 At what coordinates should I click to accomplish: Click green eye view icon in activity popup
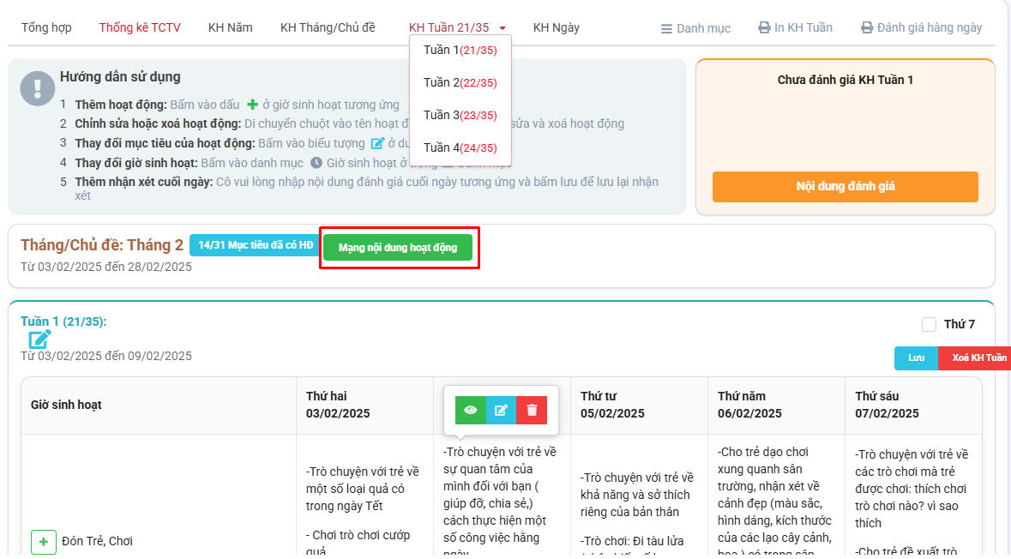(x=470, y=410)
